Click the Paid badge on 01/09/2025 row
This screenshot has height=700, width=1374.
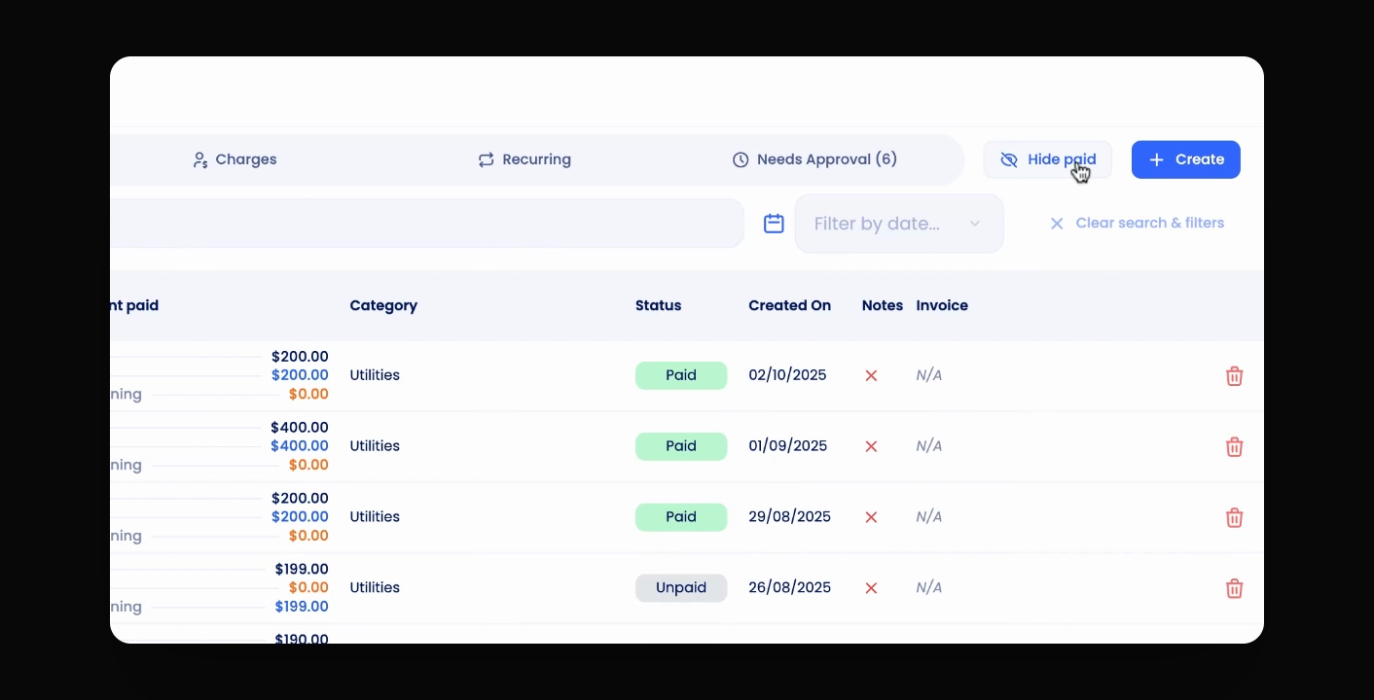coord(681,446)
